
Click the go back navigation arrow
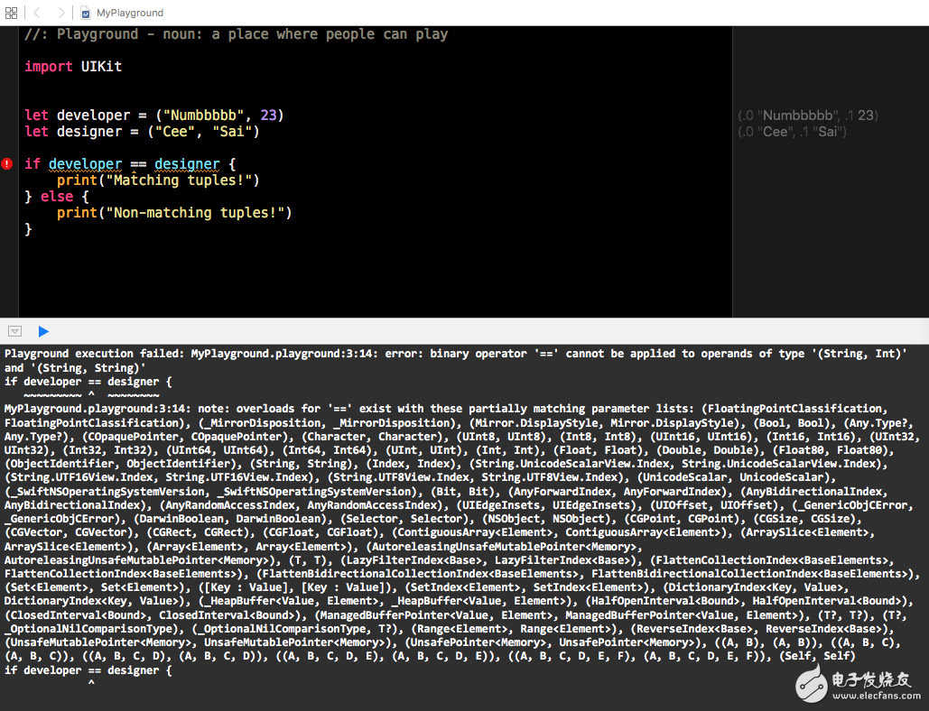(x=37, y=13)
